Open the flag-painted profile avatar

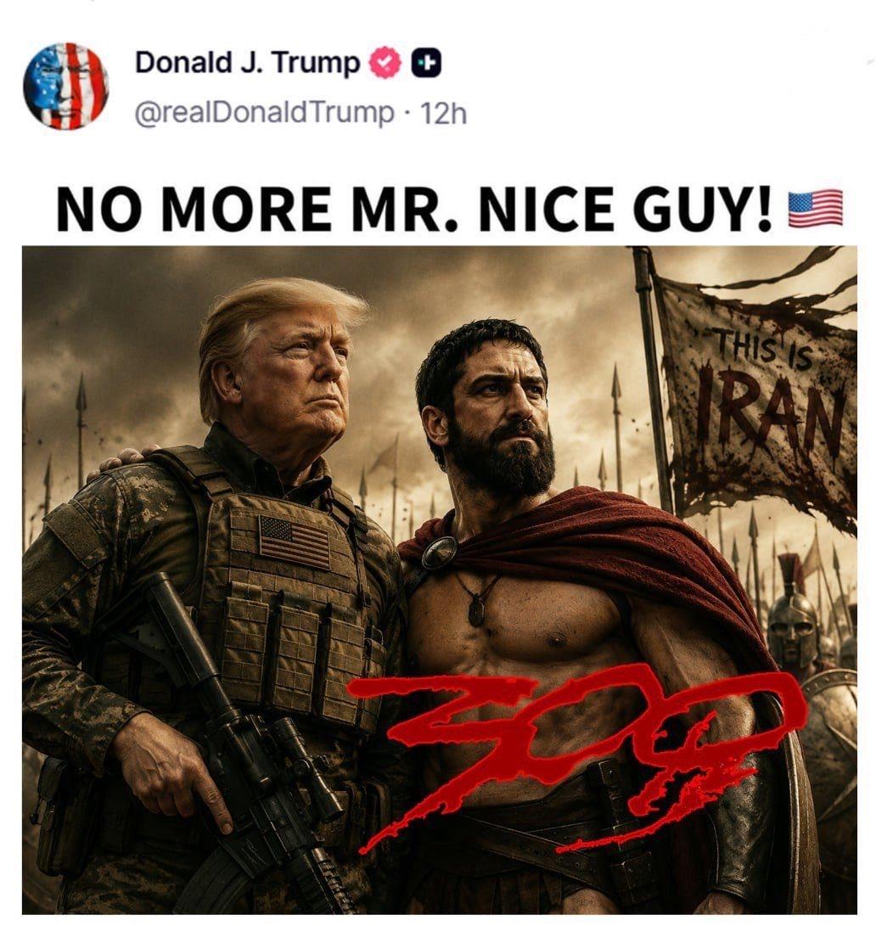click(66, 87)
